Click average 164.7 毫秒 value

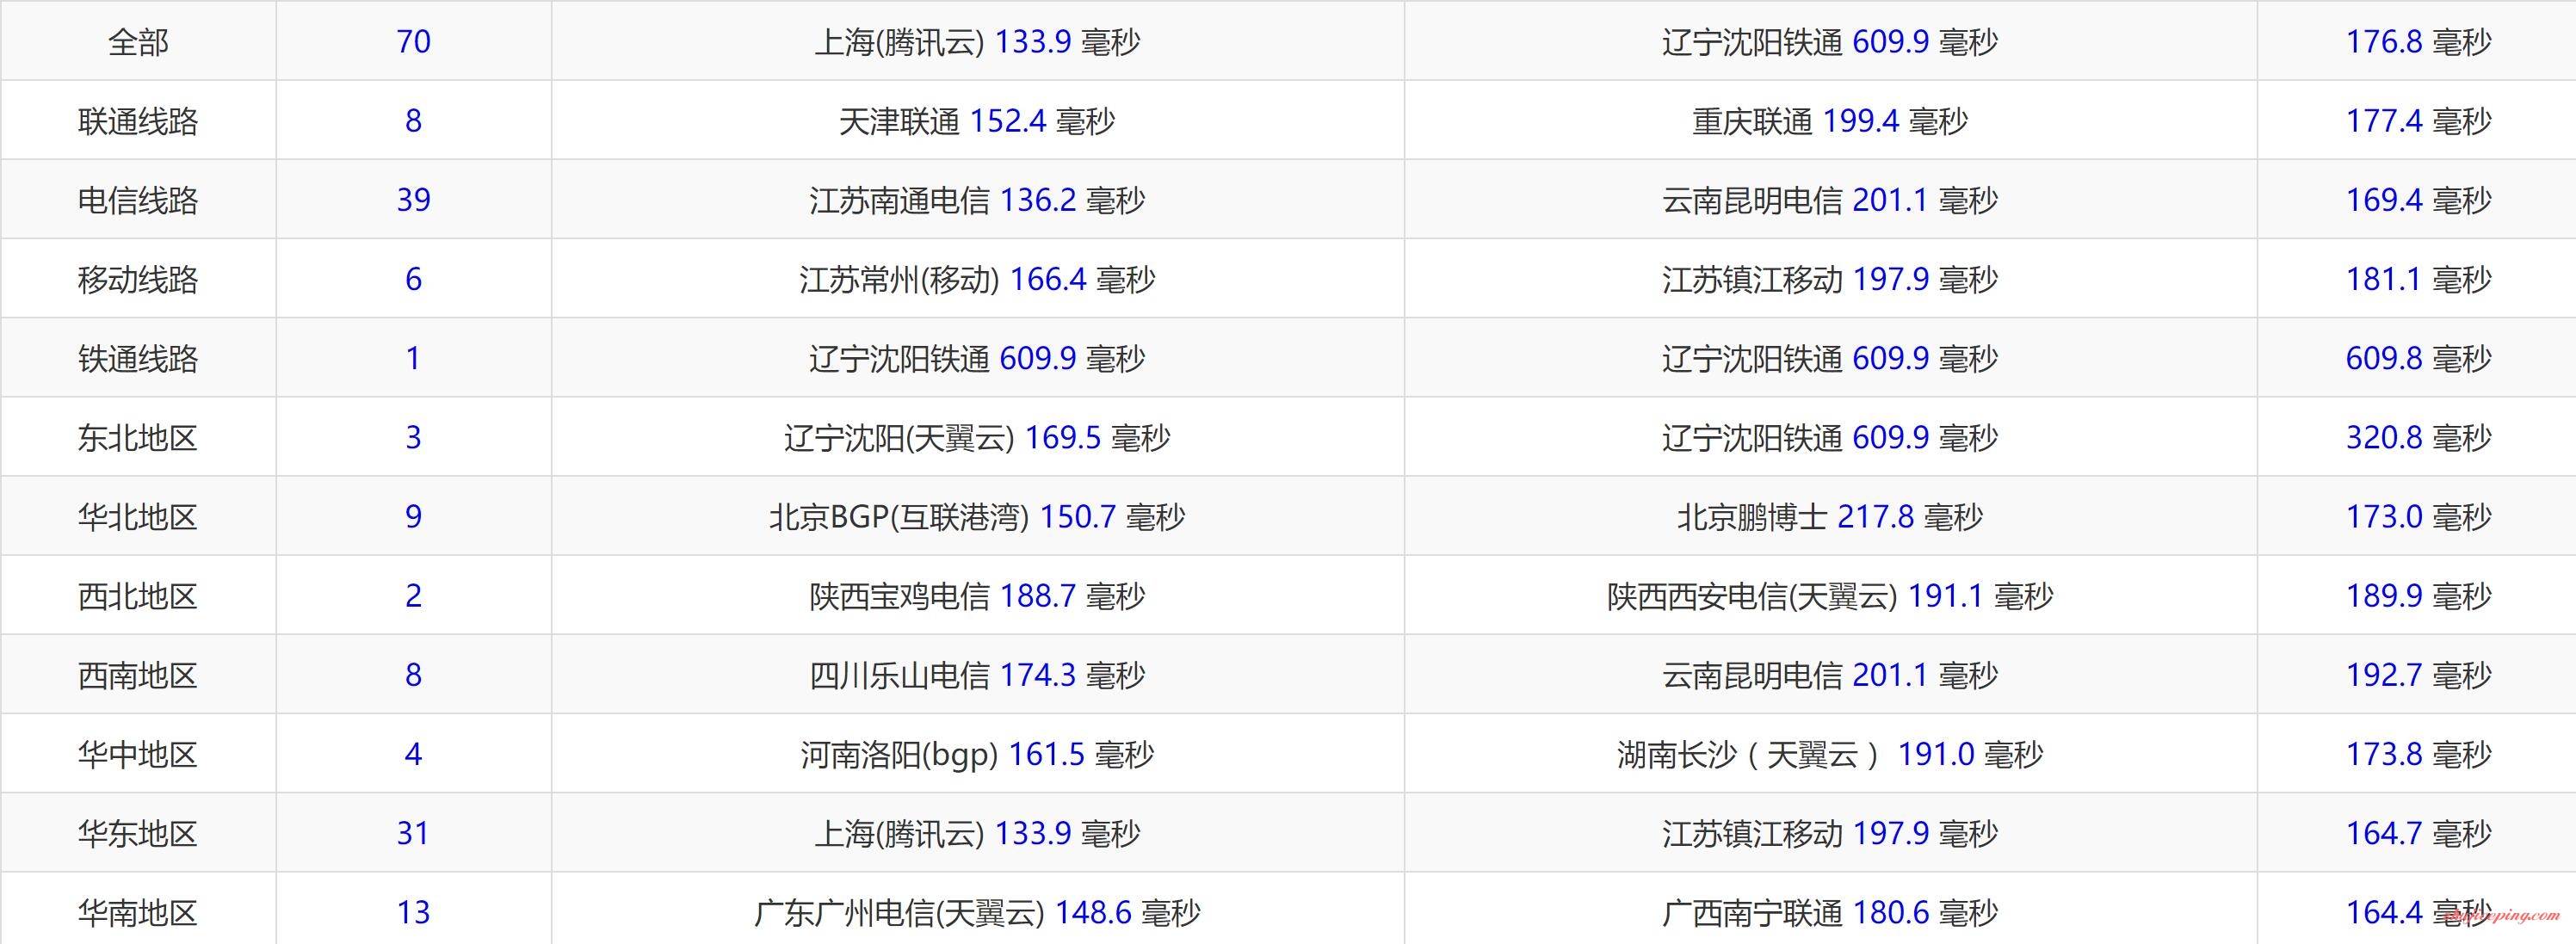2418,833
